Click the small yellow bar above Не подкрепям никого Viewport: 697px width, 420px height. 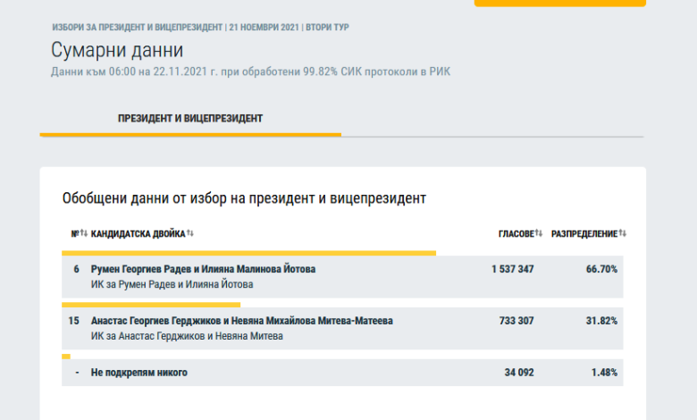[x=66, y=357]
